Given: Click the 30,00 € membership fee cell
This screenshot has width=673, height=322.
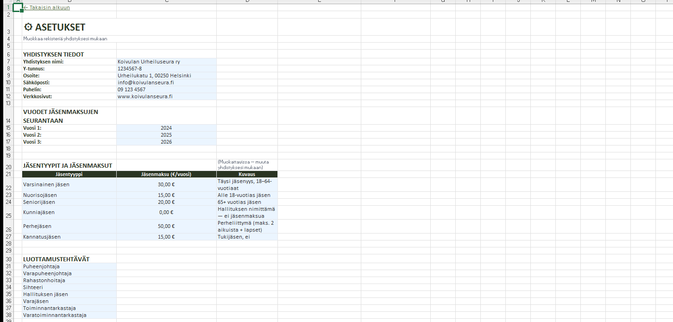Looking at the screenshot, I should coord(166,184).
